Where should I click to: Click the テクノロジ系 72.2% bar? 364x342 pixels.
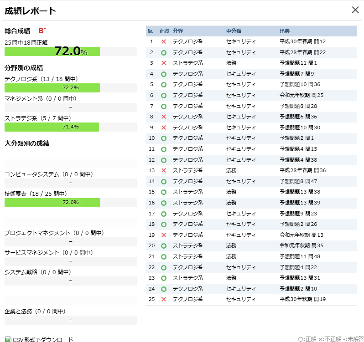point(71,88)
